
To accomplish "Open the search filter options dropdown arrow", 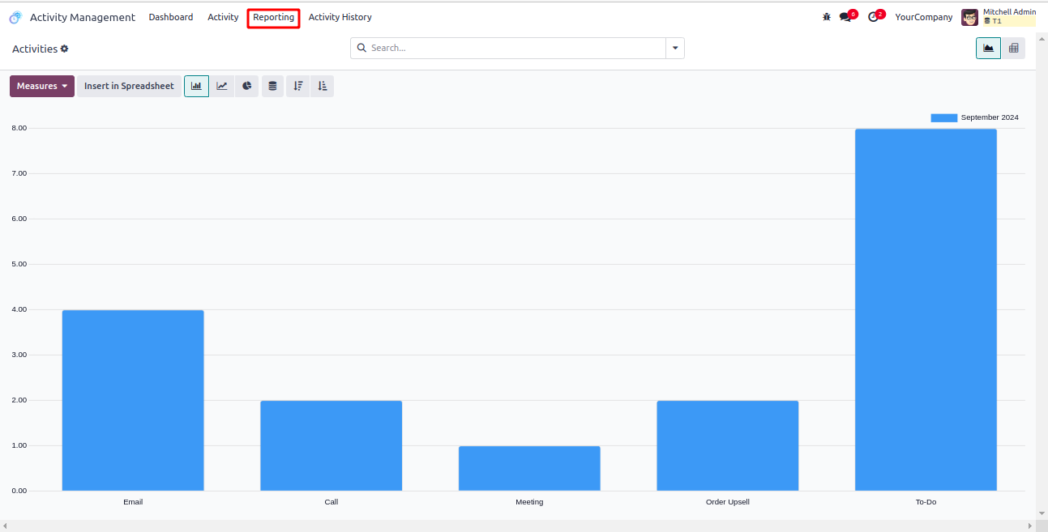I will [675, 48].
